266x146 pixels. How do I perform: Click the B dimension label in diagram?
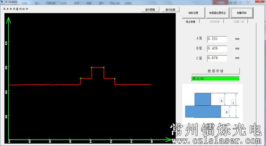coord(226,112)
